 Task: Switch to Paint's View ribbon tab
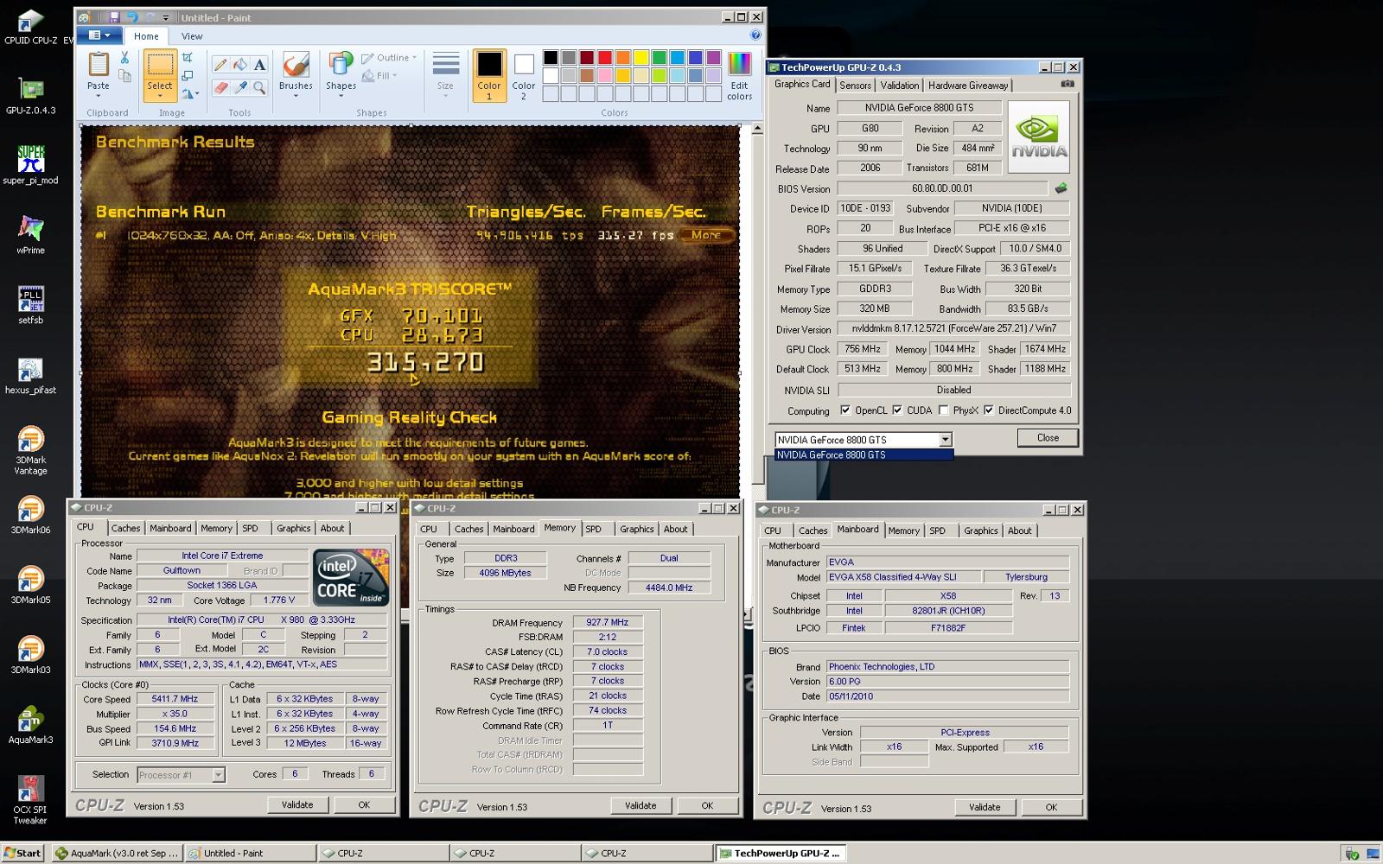click(x=192, y=36)
